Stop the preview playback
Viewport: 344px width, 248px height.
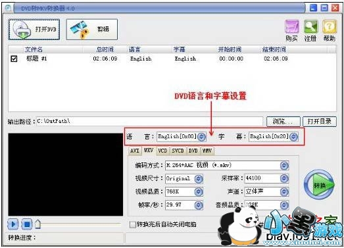point(26,224)
